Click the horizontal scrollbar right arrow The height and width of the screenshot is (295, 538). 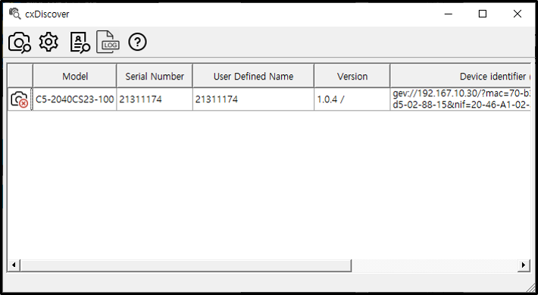point(524,265)
